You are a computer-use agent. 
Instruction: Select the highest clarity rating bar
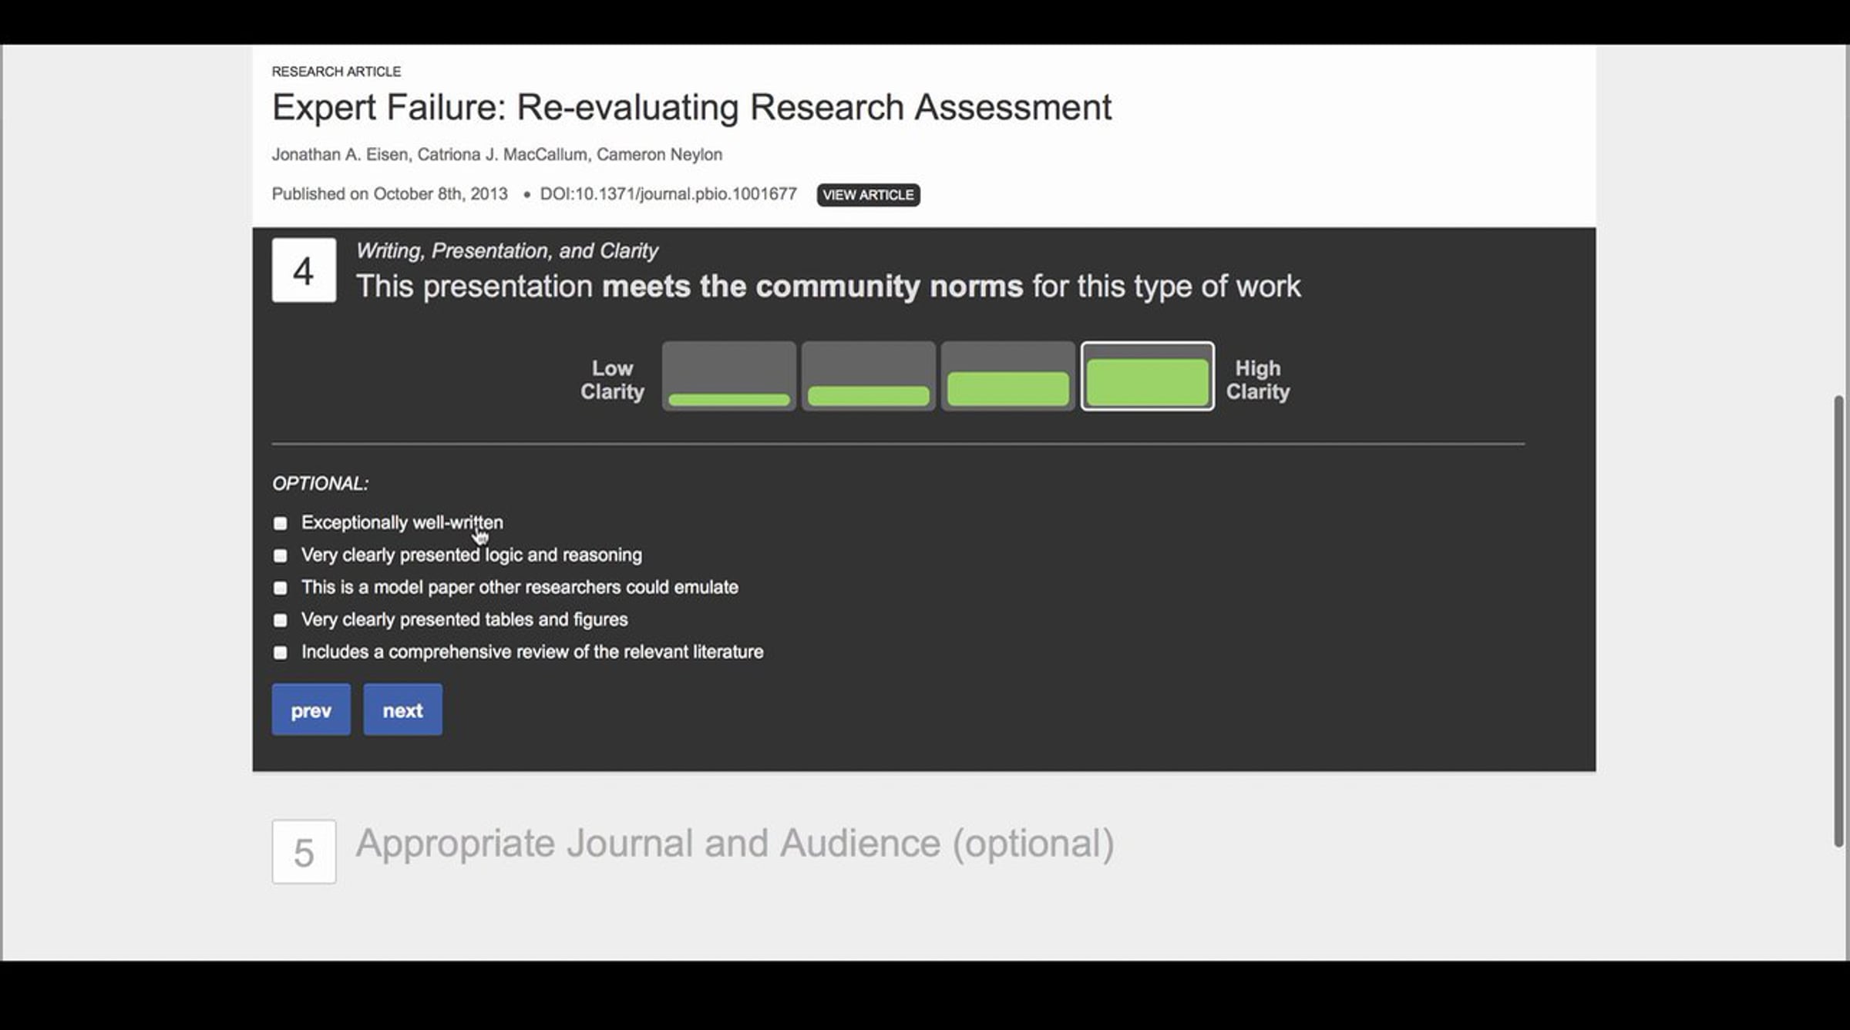point(1147,376)
